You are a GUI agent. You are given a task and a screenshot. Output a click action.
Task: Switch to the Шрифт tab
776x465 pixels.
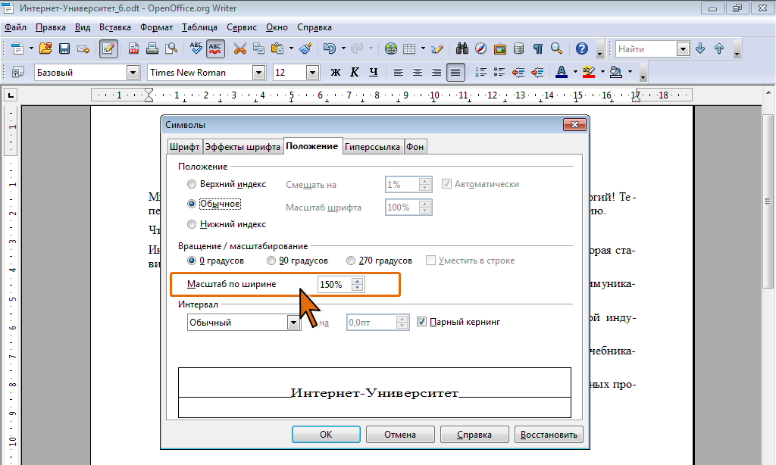click(x=184, y=147)
